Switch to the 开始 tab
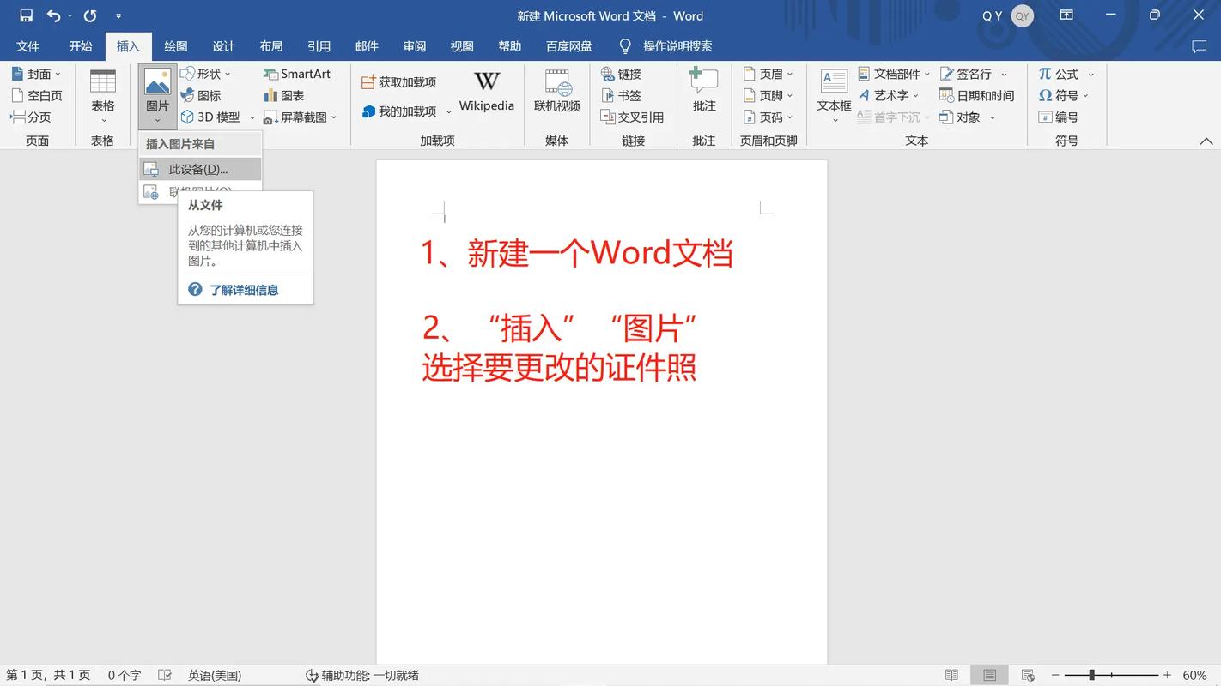Screen dimensions: 1221x686 (x=81, y=46)
